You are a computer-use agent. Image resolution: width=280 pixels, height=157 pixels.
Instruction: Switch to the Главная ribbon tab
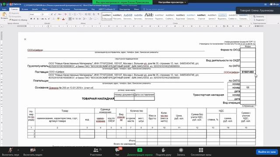(14, 9)
